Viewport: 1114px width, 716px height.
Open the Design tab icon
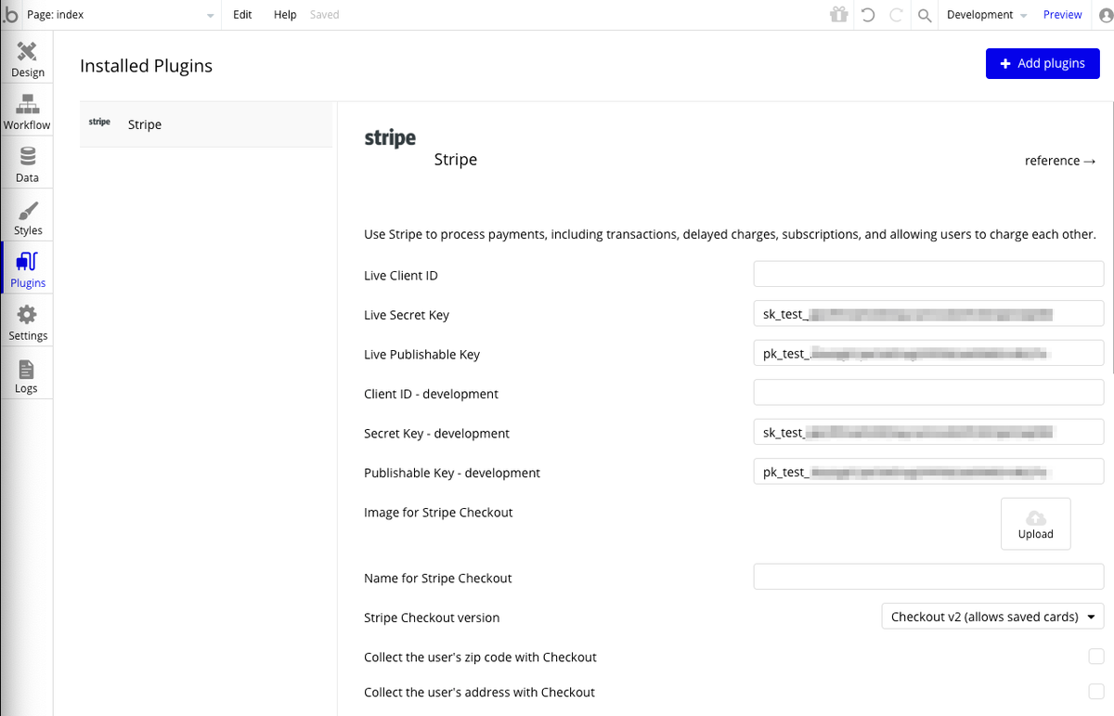pyautogui.click(x=27, y=53)
